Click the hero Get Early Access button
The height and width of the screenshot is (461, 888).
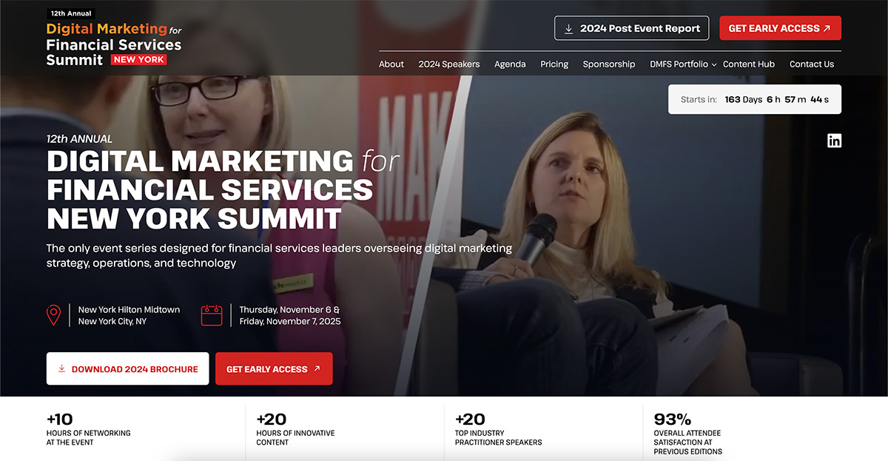point(274,369)
